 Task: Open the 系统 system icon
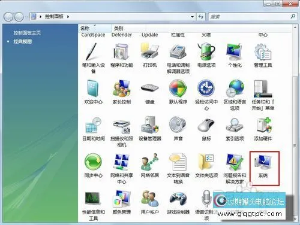pos(263,162)
